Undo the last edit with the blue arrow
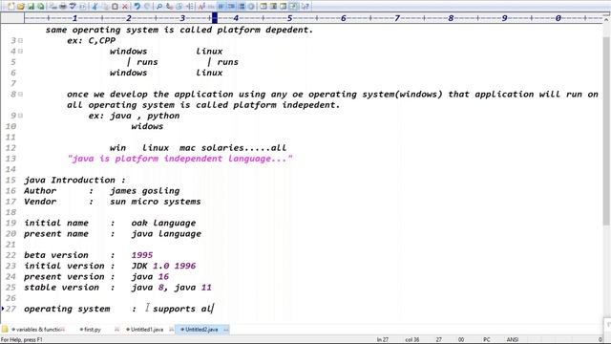The width and height of the screenshot is (611, 344). click(x=137, y=7)
